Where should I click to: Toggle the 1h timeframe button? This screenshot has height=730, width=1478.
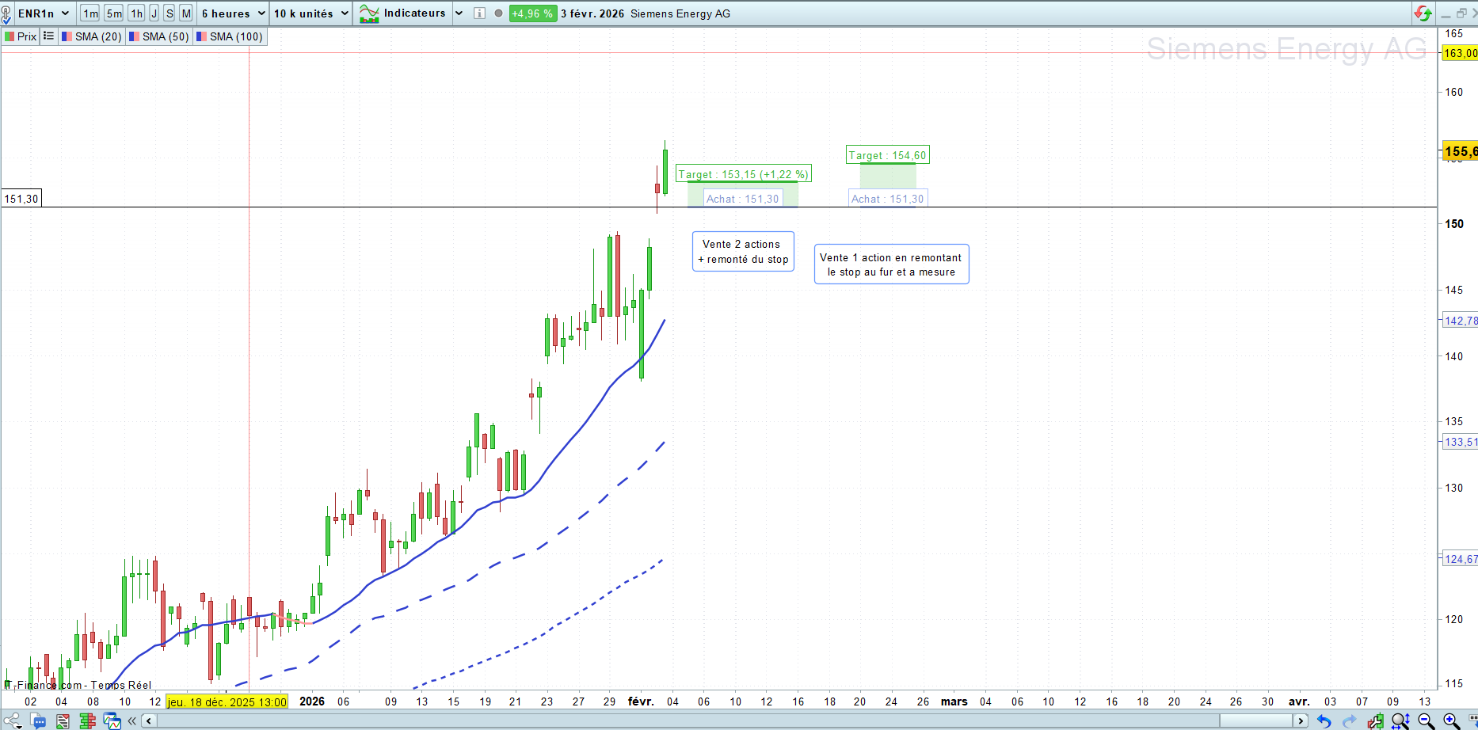pos(136,13)
